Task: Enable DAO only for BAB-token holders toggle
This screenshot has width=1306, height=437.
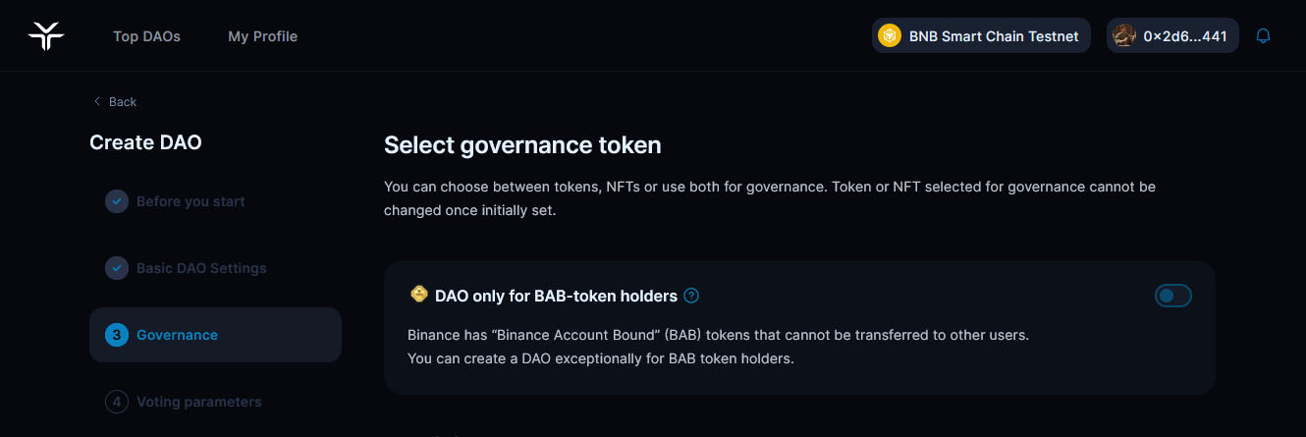Action: point(1172,296)
